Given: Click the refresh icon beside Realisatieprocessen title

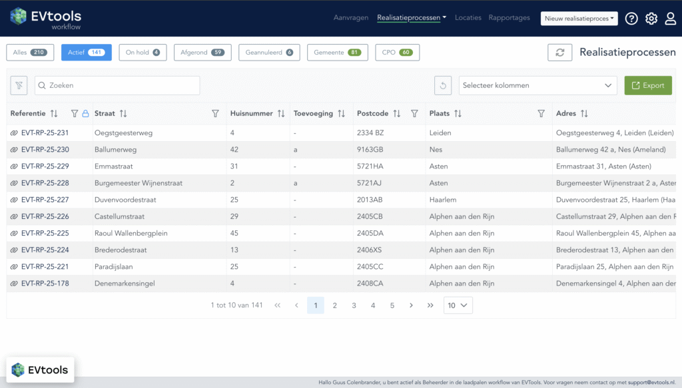Looking at the screenshot, I should 559,53.
